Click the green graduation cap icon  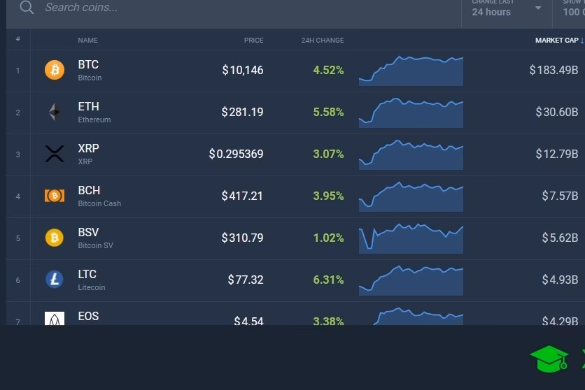pyautogui.click(x=549, y=359)
